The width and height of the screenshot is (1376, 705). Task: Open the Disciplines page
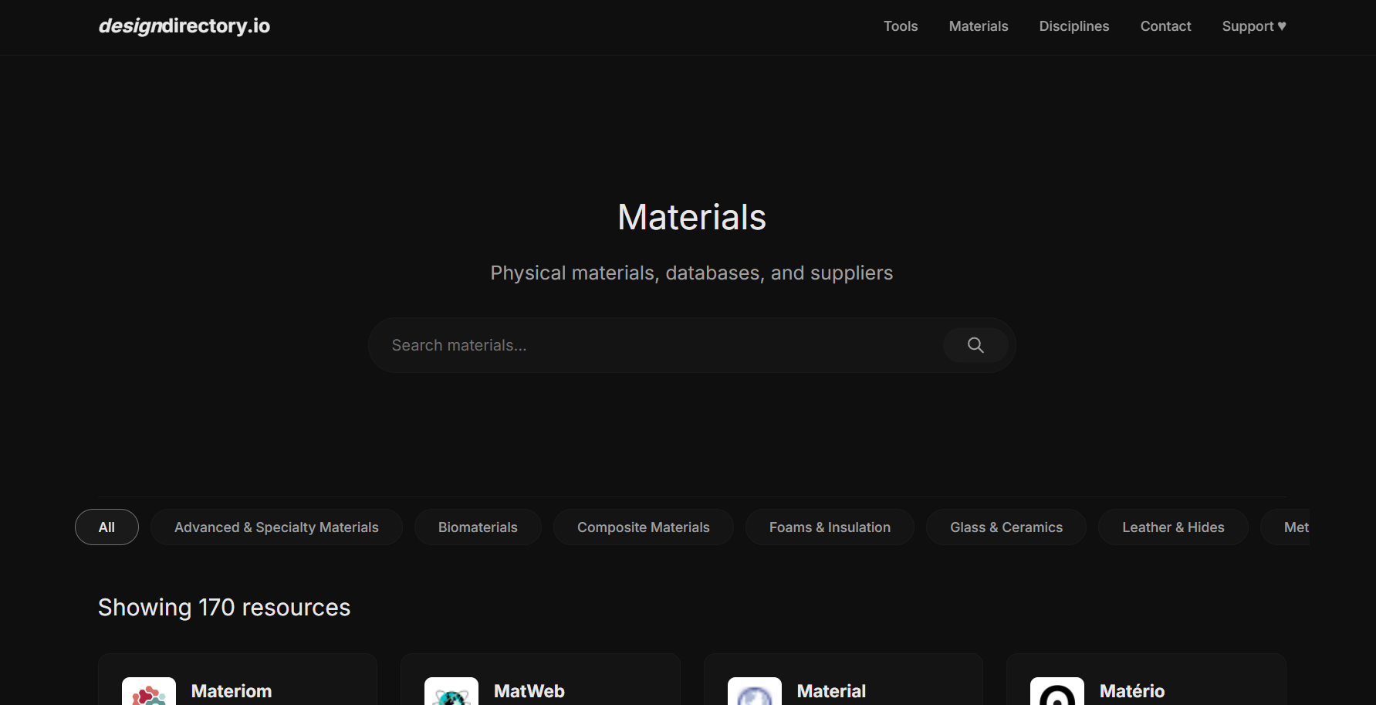(1073, 25)
